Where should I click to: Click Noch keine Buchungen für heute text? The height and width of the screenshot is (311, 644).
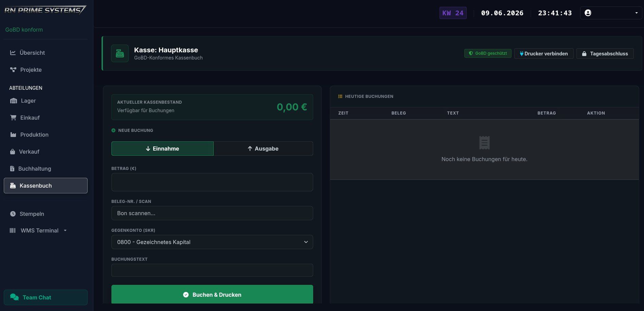coord(484,159)
